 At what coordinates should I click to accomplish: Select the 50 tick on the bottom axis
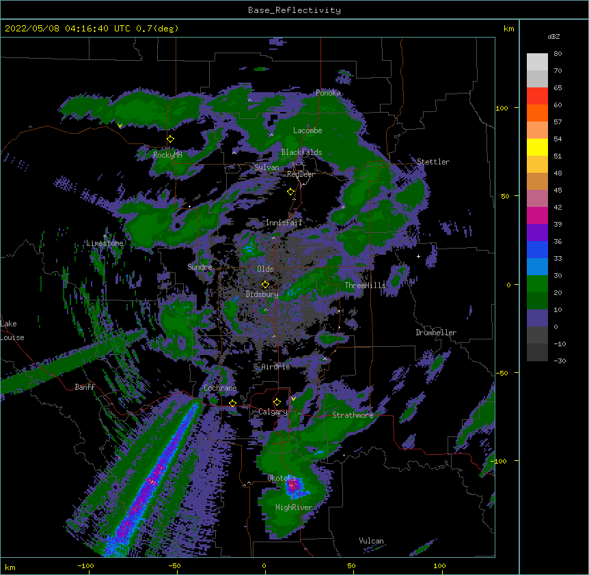tap(352, 565)
